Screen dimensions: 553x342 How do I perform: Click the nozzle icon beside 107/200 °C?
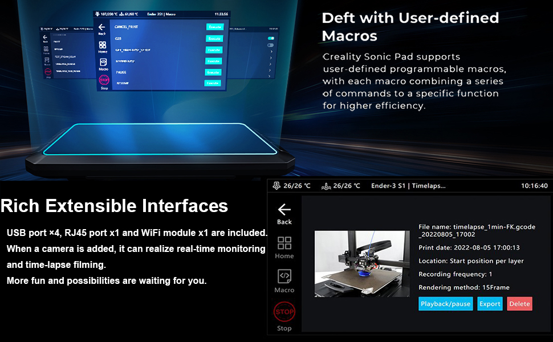[x=97, y=14]
